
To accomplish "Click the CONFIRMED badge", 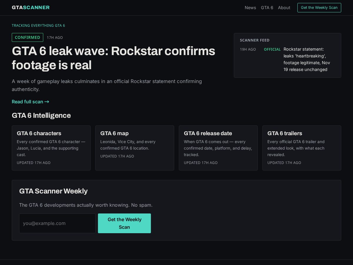I will [27, 37].
